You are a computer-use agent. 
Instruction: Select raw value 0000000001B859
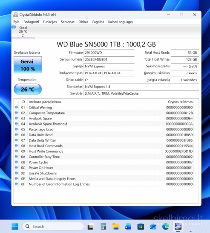tap(179, 135)
